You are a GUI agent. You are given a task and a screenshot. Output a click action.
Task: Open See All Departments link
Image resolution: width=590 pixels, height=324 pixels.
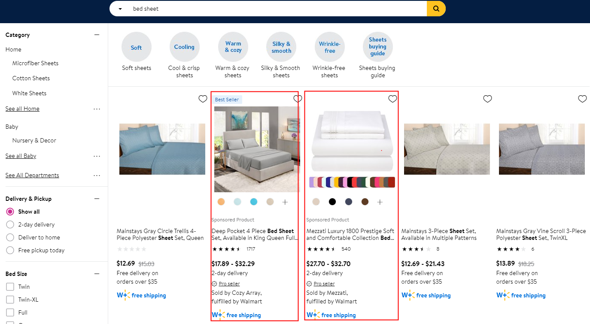point(32,175)
